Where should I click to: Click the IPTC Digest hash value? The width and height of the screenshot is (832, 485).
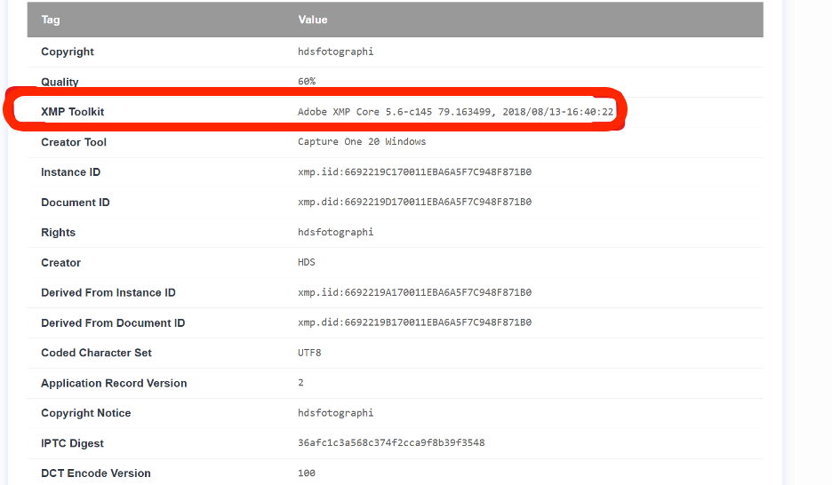coord(391,443)
